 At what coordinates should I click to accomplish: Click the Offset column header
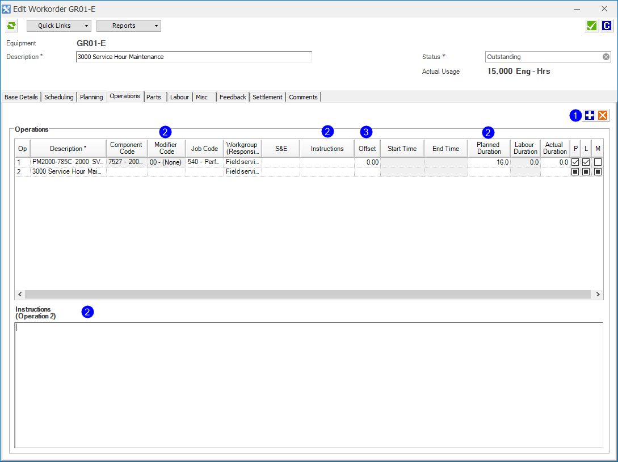tap(367, 149)
